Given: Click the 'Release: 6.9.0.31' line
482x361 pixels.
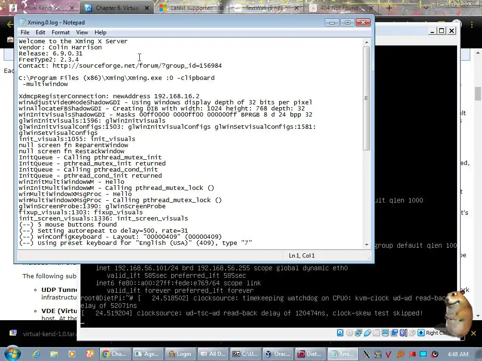Looking at the screenshot, I should [x=50, y=54].
